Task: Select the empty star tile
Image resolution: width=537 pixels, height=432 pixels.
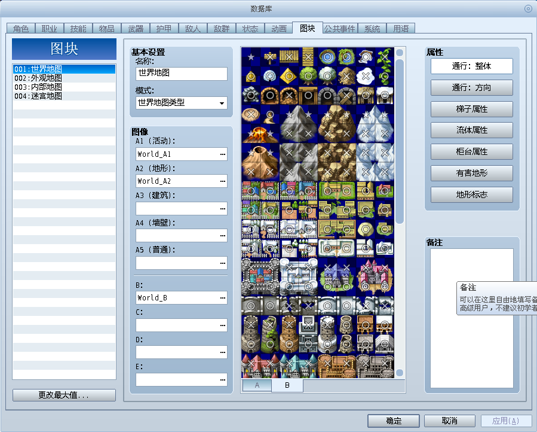Action: pos(251,57)
